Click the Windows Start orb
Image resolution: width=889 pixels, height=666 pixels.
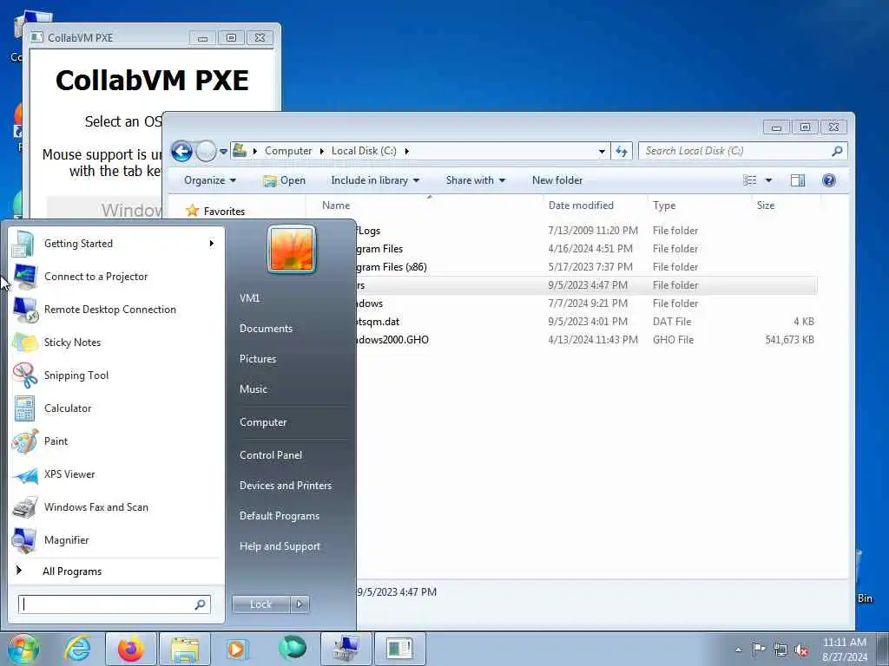click(23, 649)
